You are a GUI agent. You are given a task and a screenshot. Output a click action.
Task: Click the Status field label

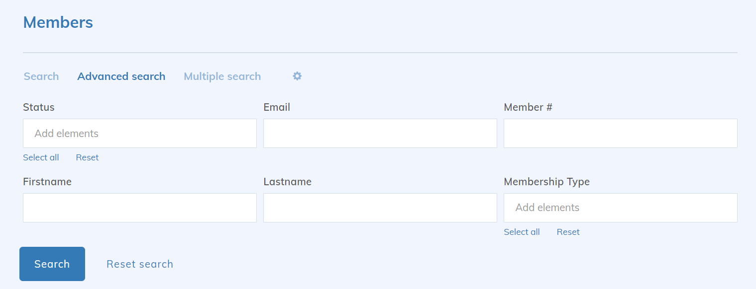click(39, 107)
